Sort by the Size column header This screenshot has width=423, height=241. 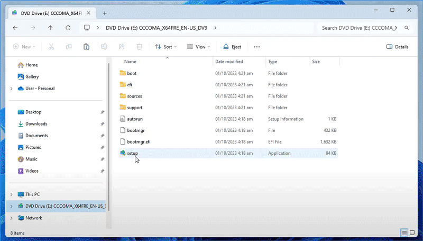click(316, 61)
